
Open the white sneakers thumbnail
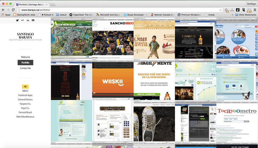(154, 121)
